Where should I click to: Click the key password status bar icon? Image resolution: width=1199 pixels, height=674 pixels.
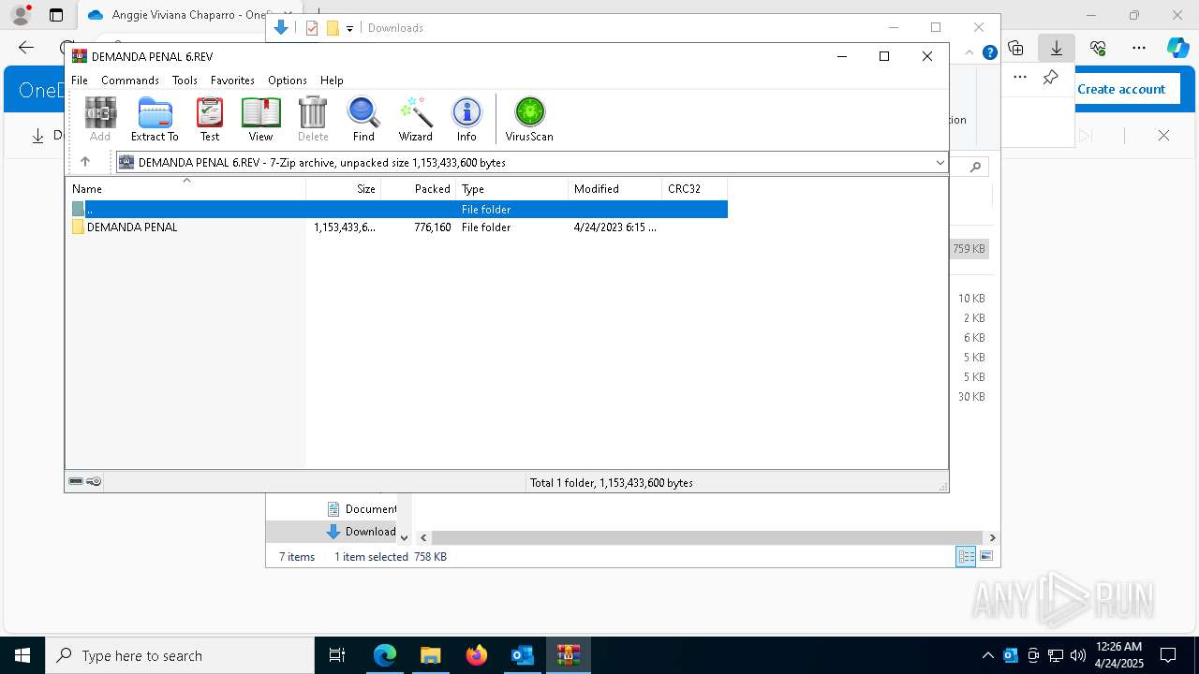[94, 481]
